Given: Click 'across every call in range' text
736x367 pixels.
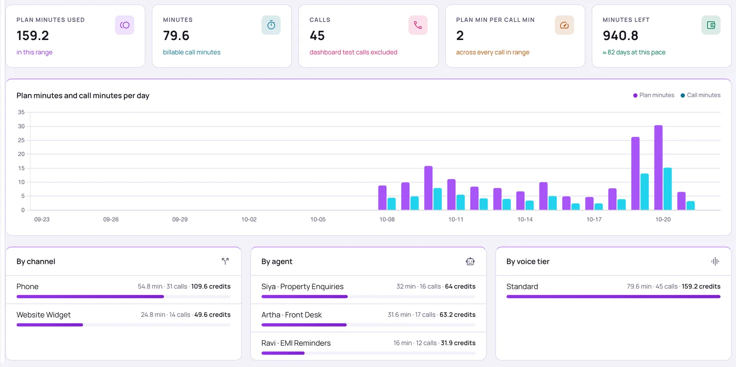Looking at the screenshot, I should (x=493, y=52).
